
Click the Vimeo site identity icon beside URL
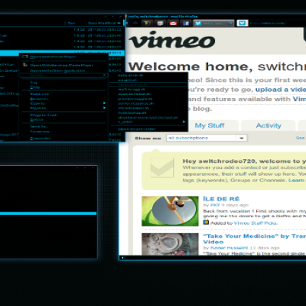242,23
